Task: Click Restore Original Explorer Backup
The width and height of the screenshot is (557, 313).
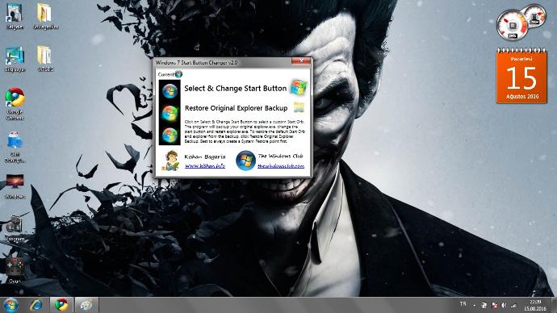Action: click(x=236, y=108)
